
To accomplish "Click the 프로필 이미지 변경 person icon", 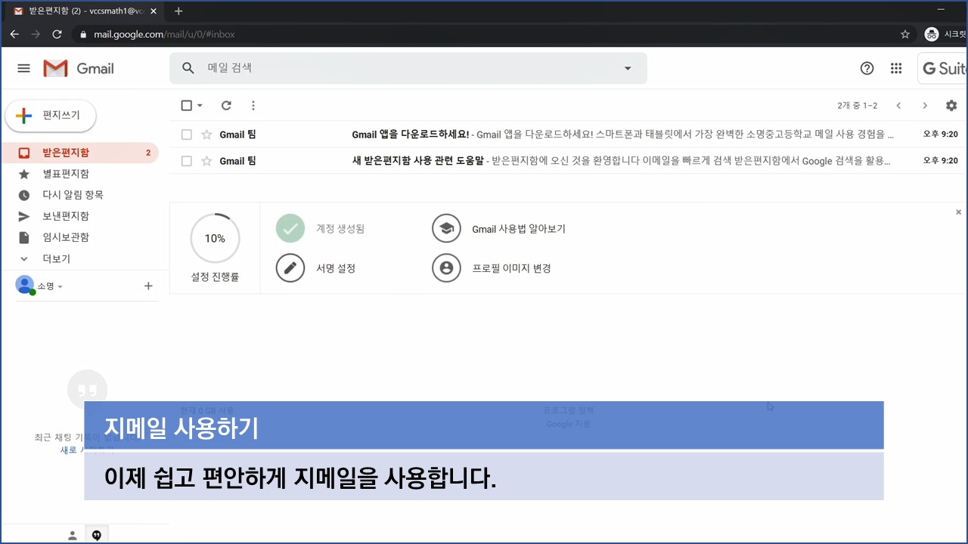I will [446, 268].
